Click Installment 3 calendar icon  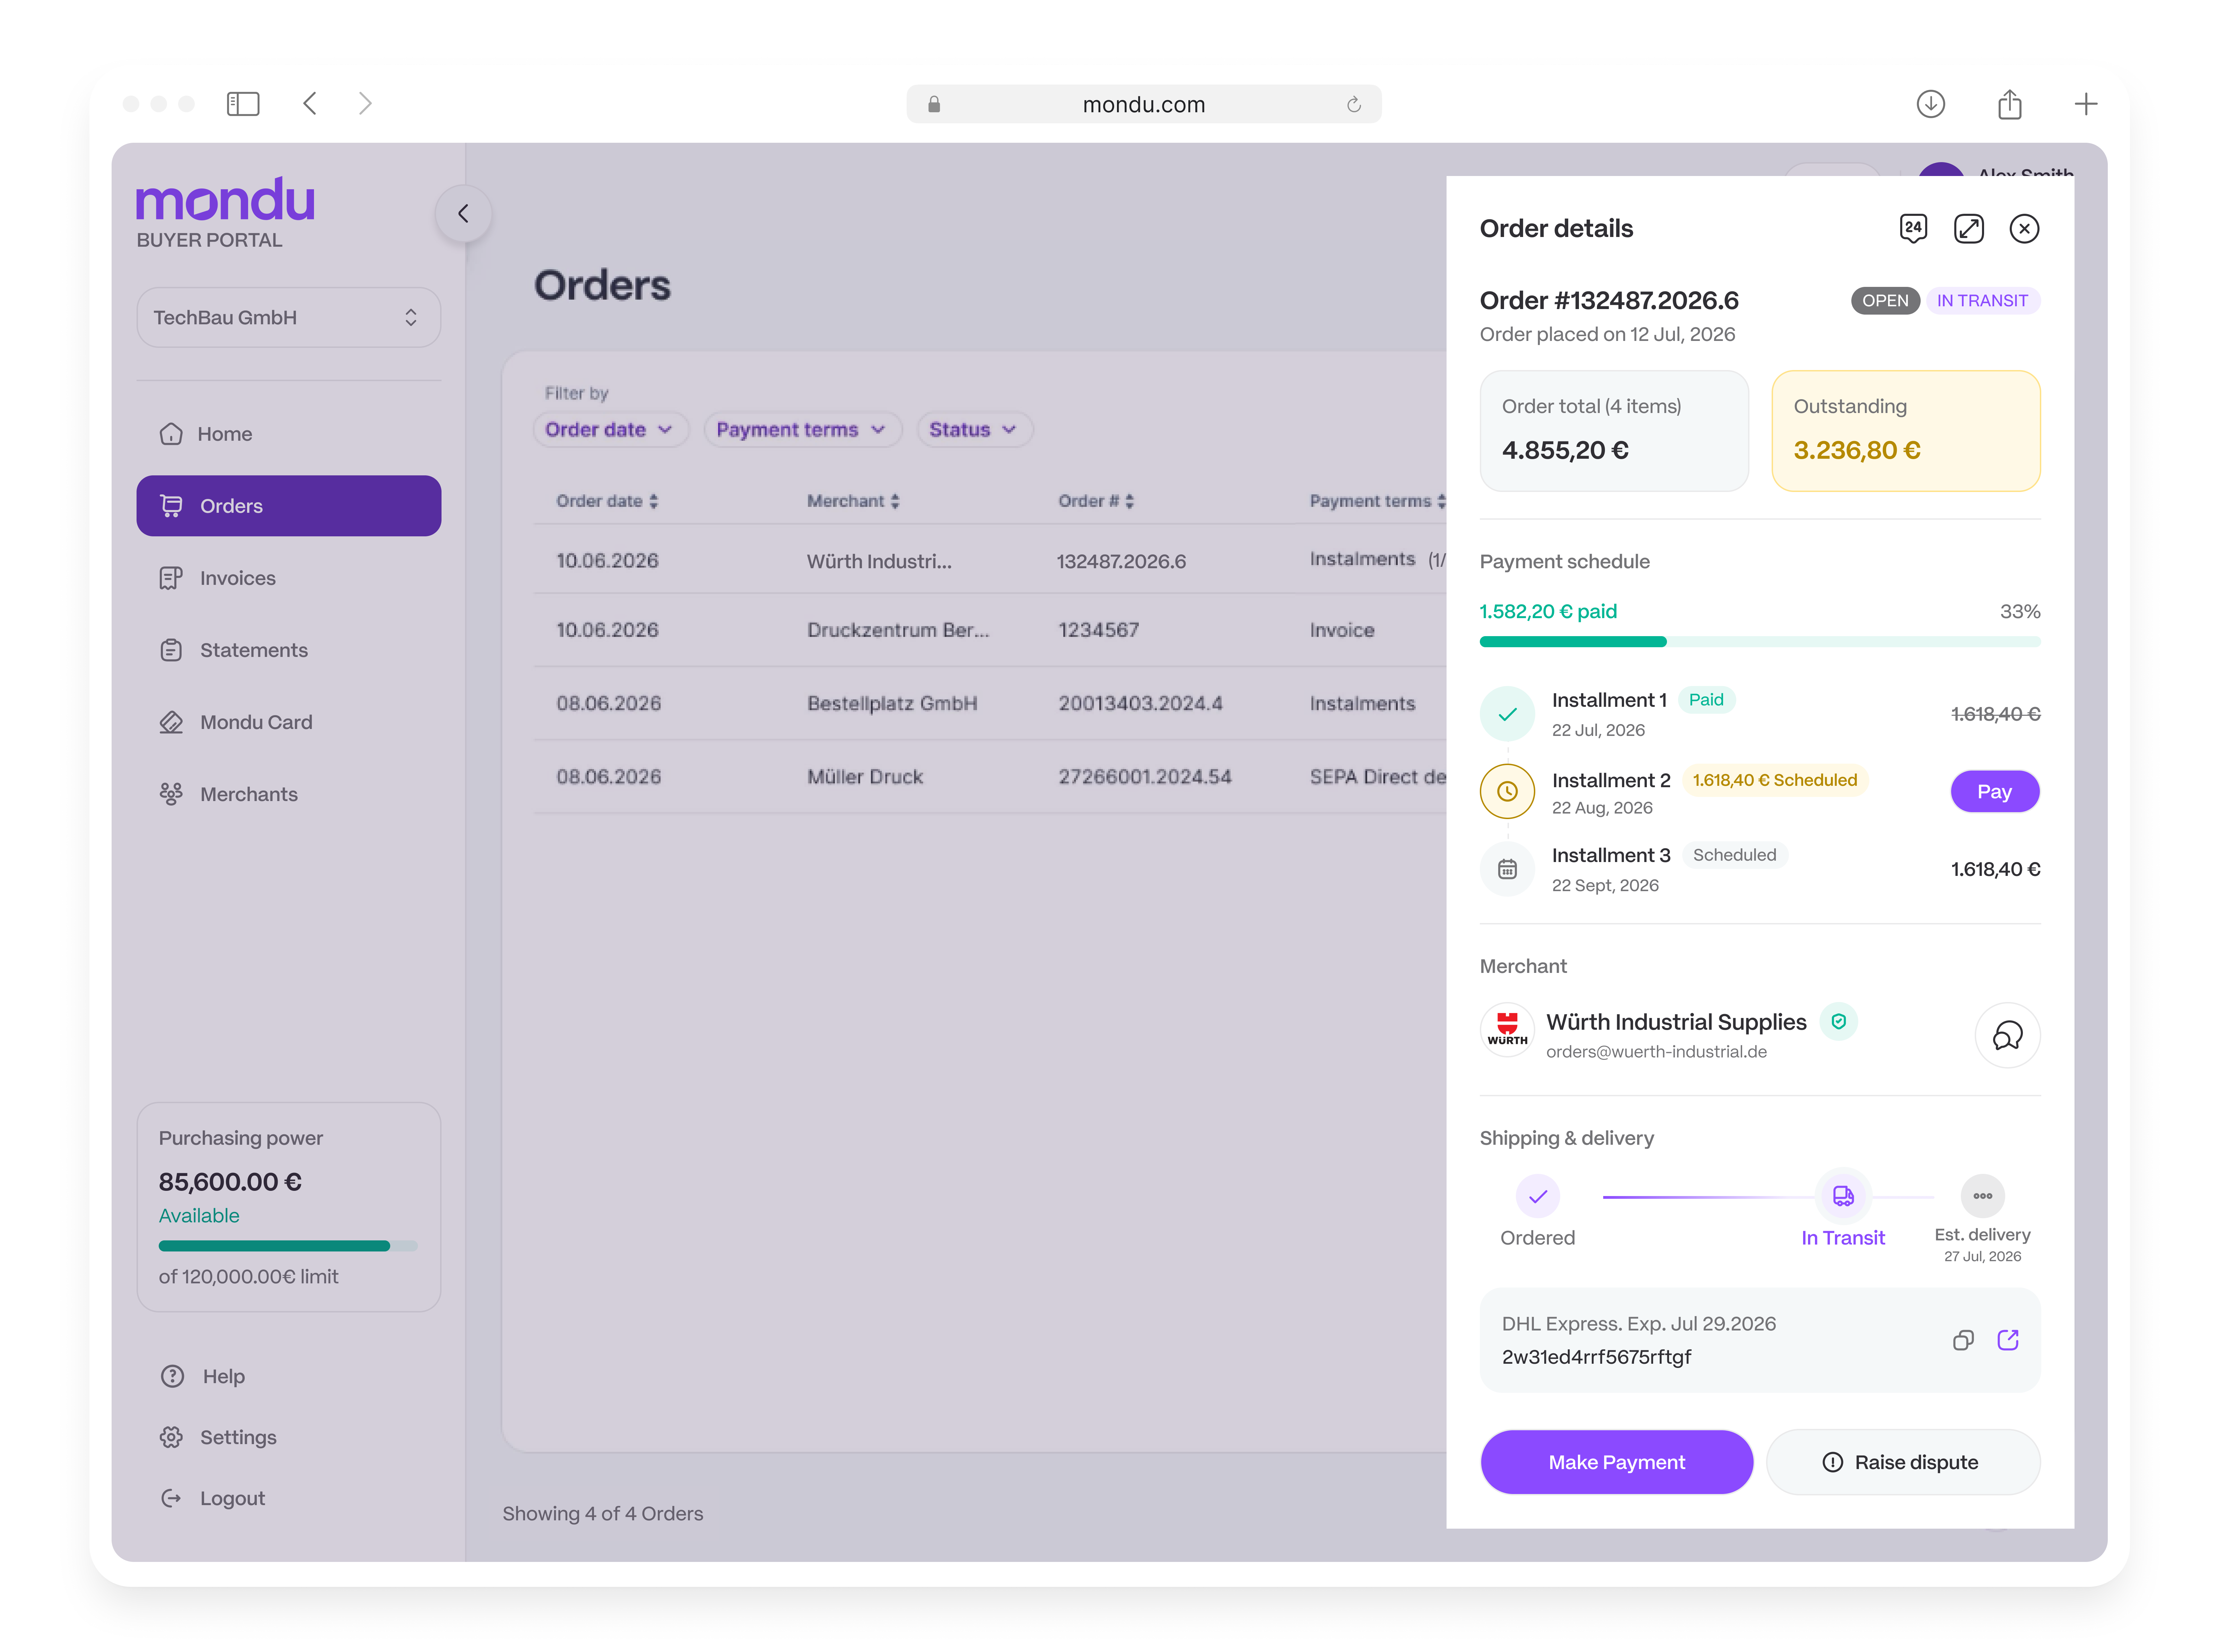[x=1507, y=869]
